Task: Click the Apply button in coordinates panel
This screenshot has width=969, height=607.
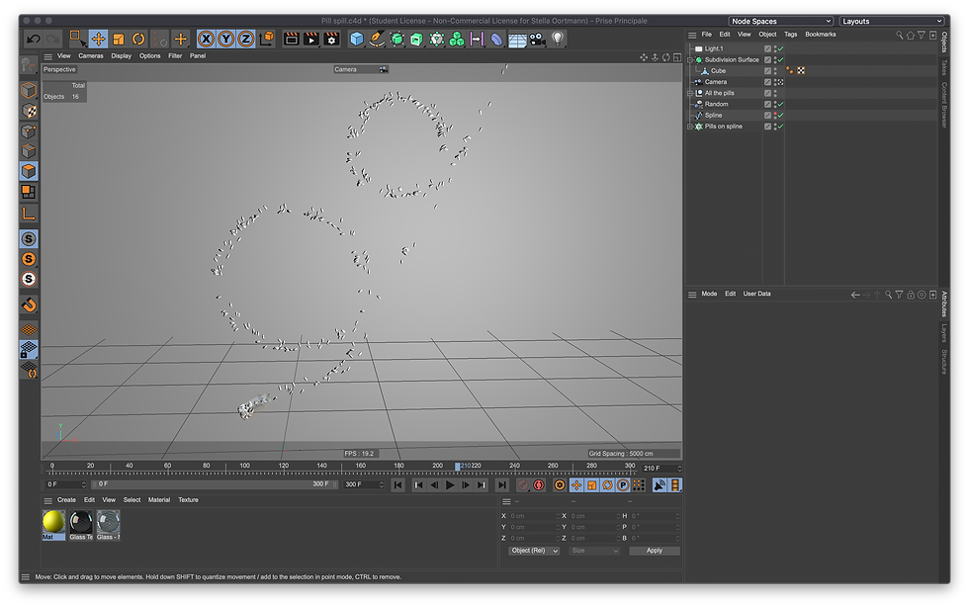Action: [x=654, y=551]
